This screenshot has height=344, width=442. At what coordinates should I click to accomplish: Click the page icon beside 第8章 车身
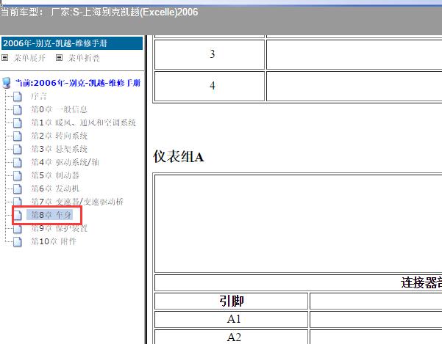(18, 216)
